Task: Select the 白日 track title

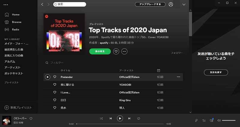Action: click(x=63, y=100)
